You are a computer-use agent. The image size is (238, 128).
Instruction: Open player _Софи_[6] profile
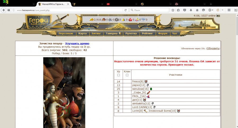pyautogui.click(x=139, y=93)
